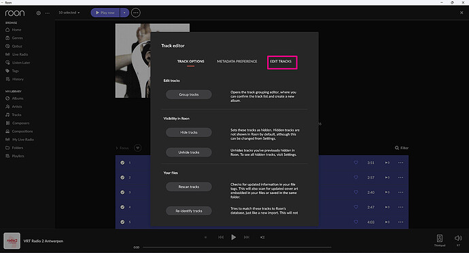Viewport: 469px width, 253px height.
Task: Click the Group tracks button
Action: 189,94
